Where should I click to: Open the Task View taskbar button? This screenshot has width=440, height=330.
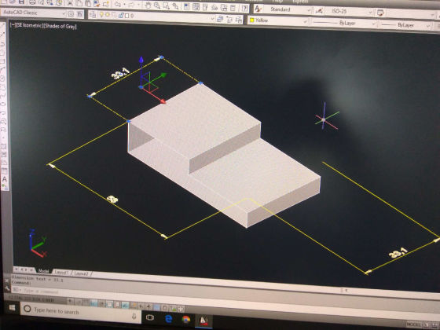(x=150, y=317)
